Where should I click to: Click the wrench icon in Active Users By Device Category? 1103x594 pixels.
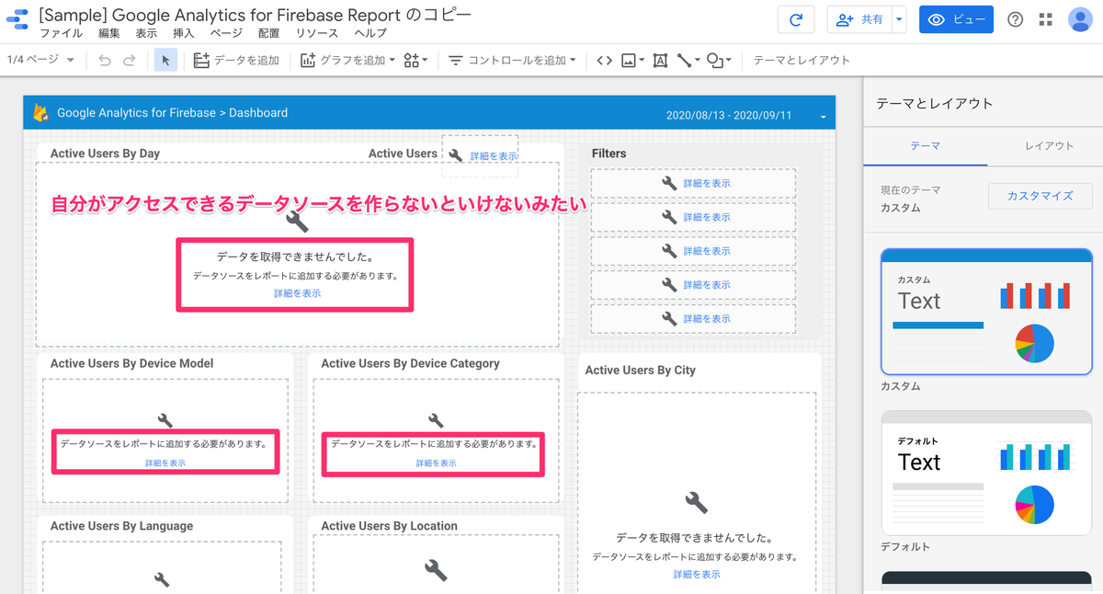pos(436,420)
